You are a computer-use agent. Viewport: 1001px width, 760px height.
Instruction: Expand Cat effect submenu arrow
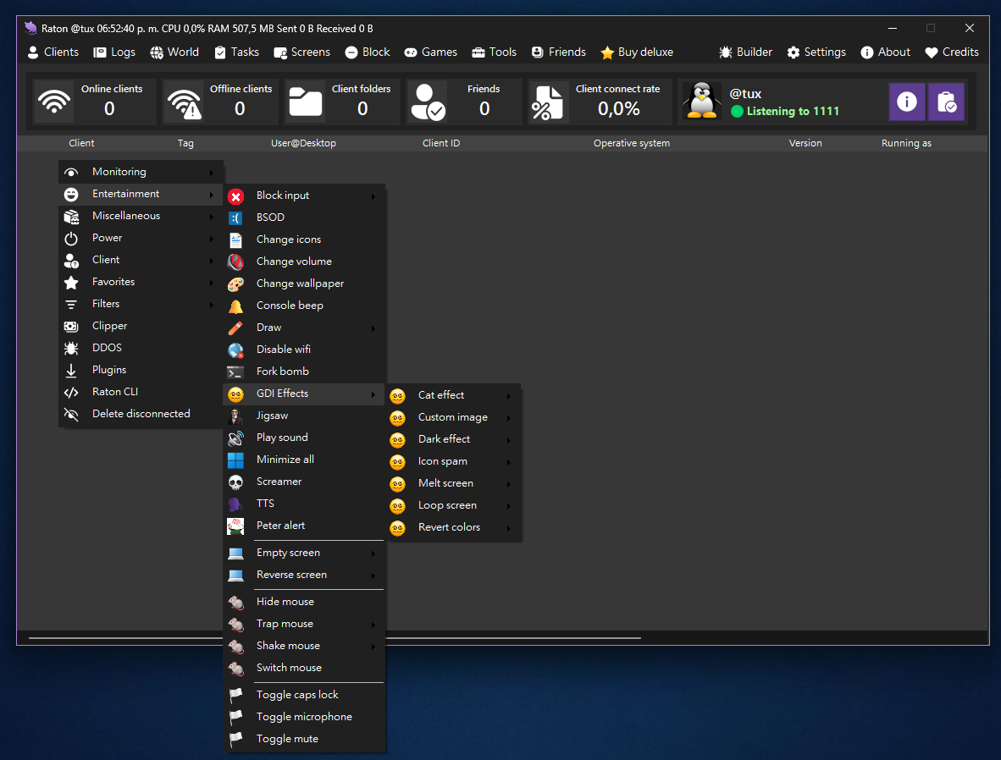pos(509,395)
